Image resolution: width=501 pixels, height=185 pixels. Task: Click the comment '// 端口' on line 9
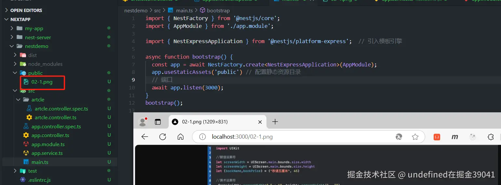[162, 80]
